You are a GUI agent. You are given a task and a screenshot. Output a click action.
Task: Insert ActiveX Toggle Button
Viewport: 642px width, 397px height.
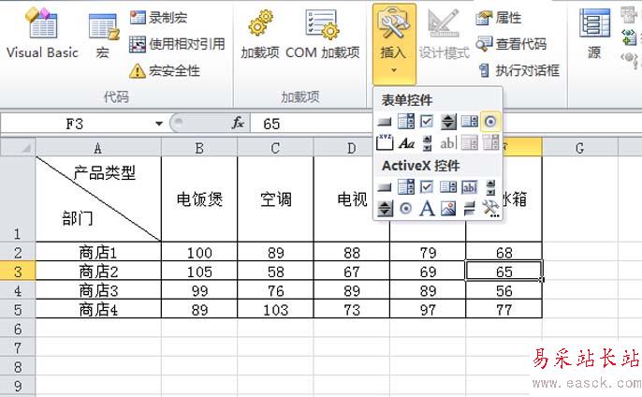tap(469, 209)
